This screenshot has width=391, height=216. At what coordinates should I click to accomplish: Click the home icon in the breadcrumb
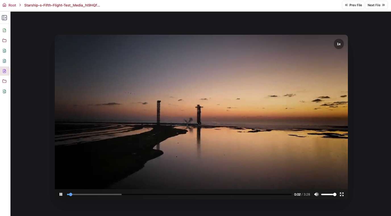[4, 5]
